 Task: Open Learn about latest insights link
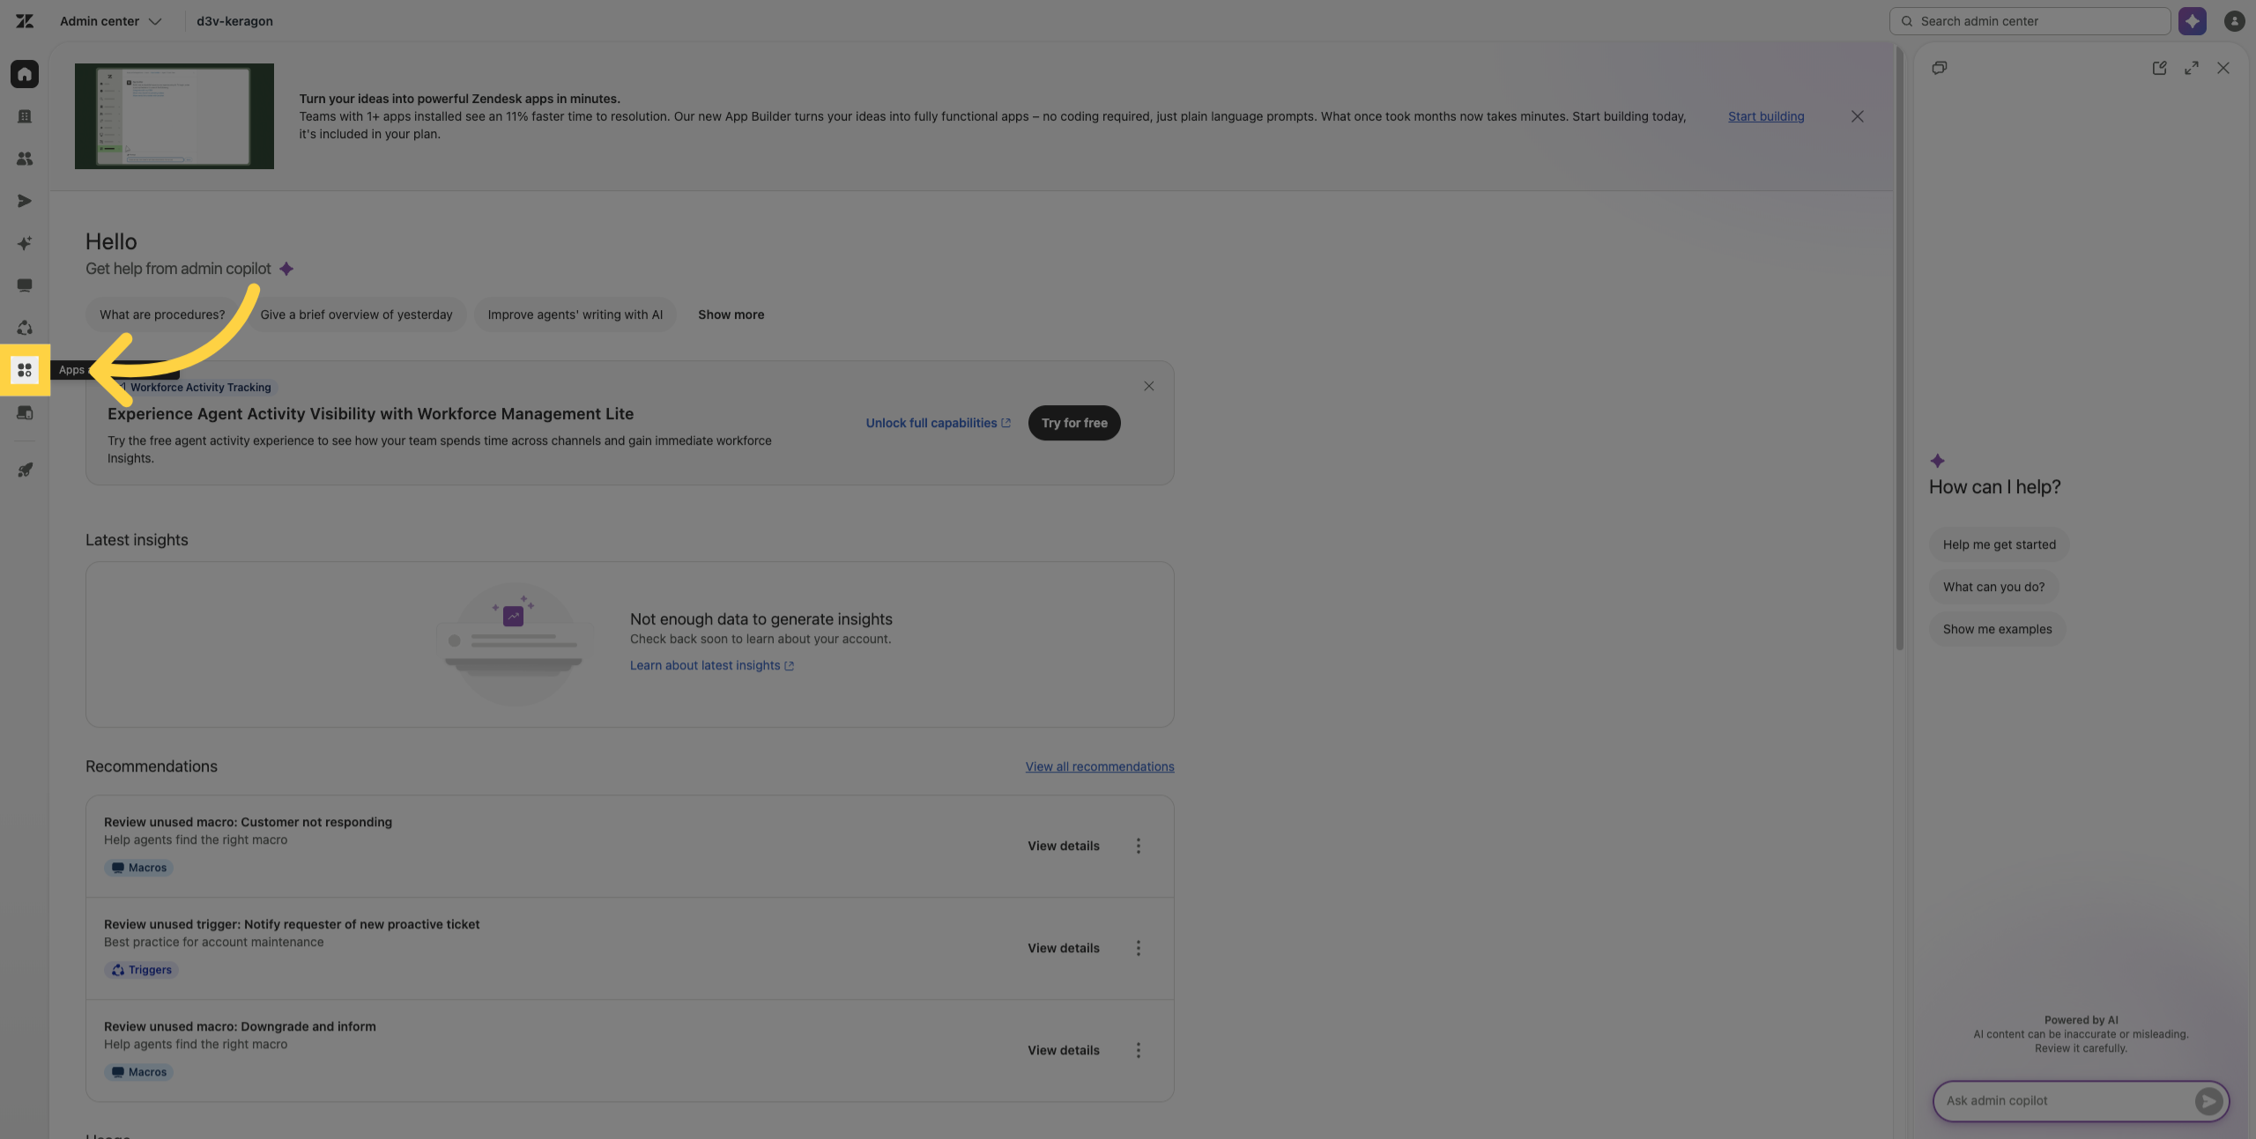(x=711, y=665)
